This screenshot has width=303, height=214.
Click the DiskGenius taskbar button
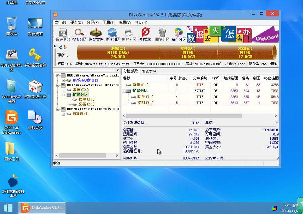42,208
